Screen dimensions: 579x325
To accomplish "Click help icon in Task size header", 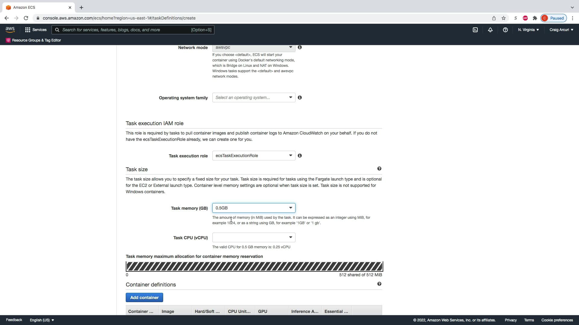I will tap(379, 169).
